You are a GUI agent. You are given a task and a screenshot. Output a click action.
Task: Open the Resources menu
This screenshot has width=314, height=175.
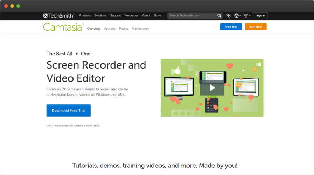click(x=131, y=16)
